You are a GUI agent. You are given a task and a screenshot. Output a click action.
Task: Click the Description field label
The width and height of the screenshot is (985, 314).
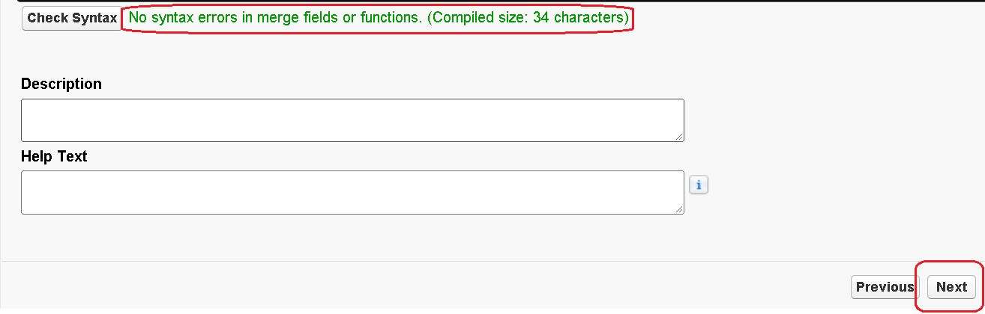[61, 84]
